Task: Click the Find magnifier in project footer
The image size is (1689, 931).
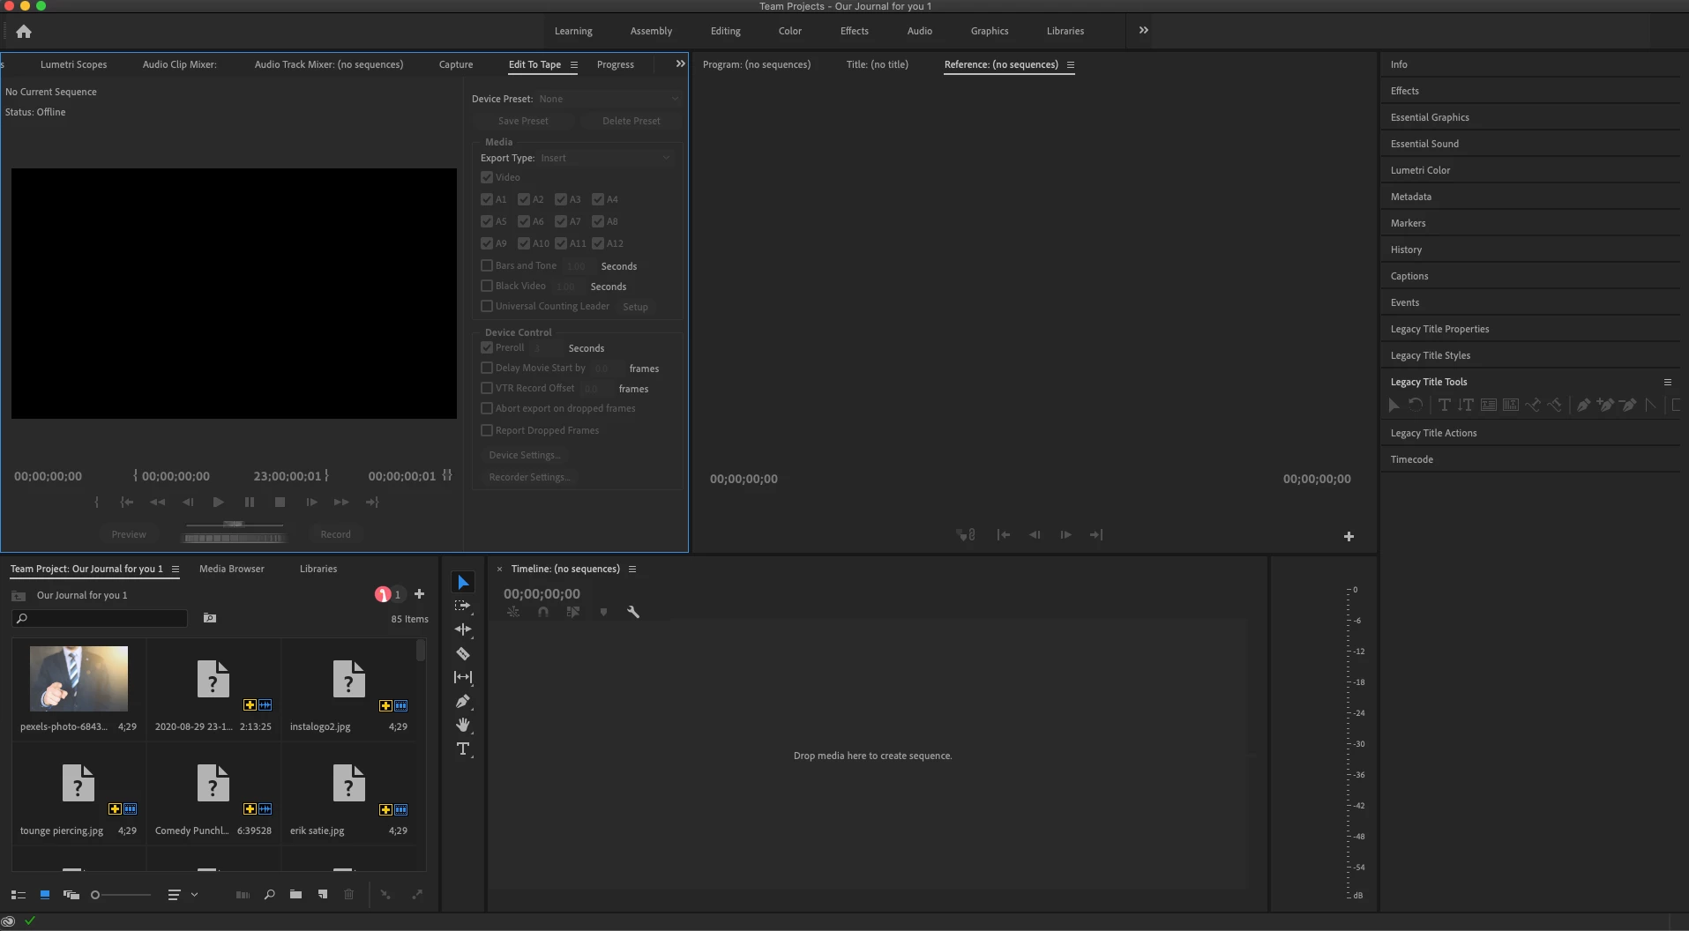Action: click(269, 895)
